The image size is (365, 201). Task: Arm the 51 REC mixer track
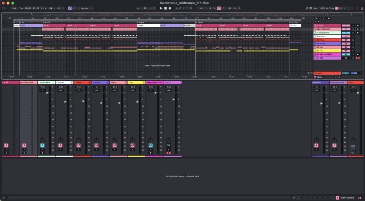[x=169, y=152]
